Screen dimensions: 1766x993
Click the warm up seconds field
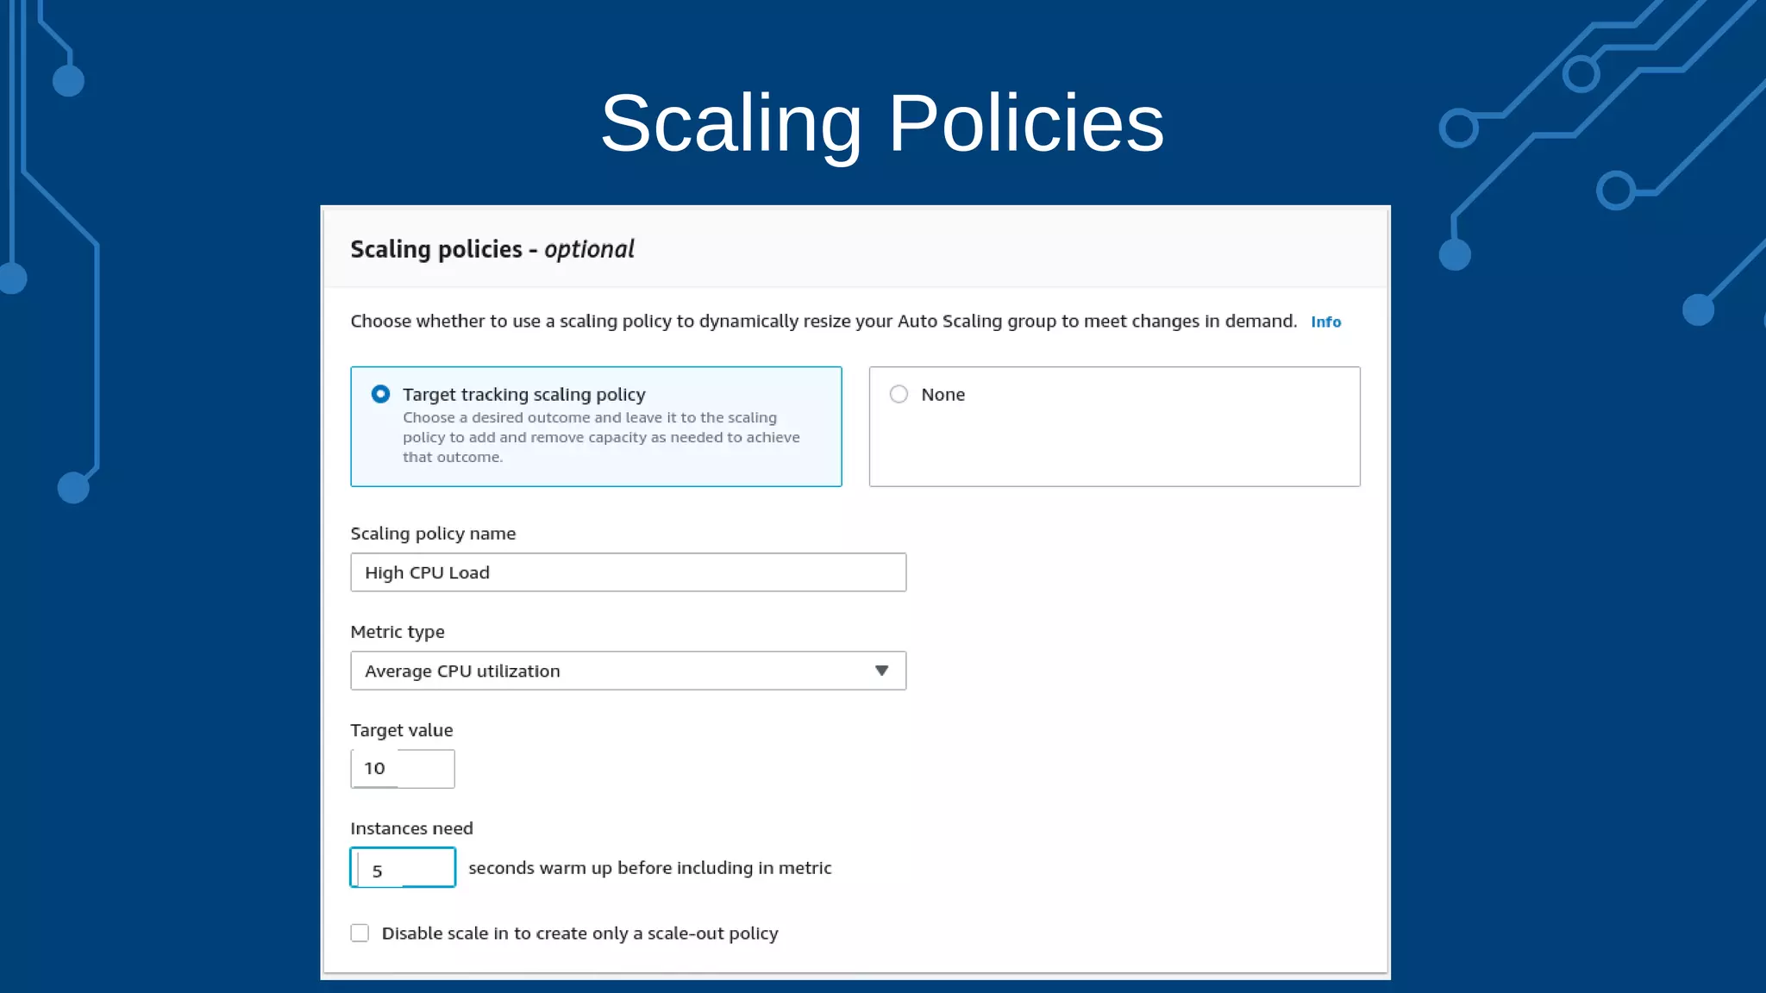coord(403,867)
